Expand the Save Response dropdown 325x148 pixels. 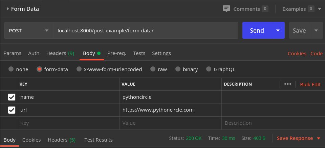(319, 138)
